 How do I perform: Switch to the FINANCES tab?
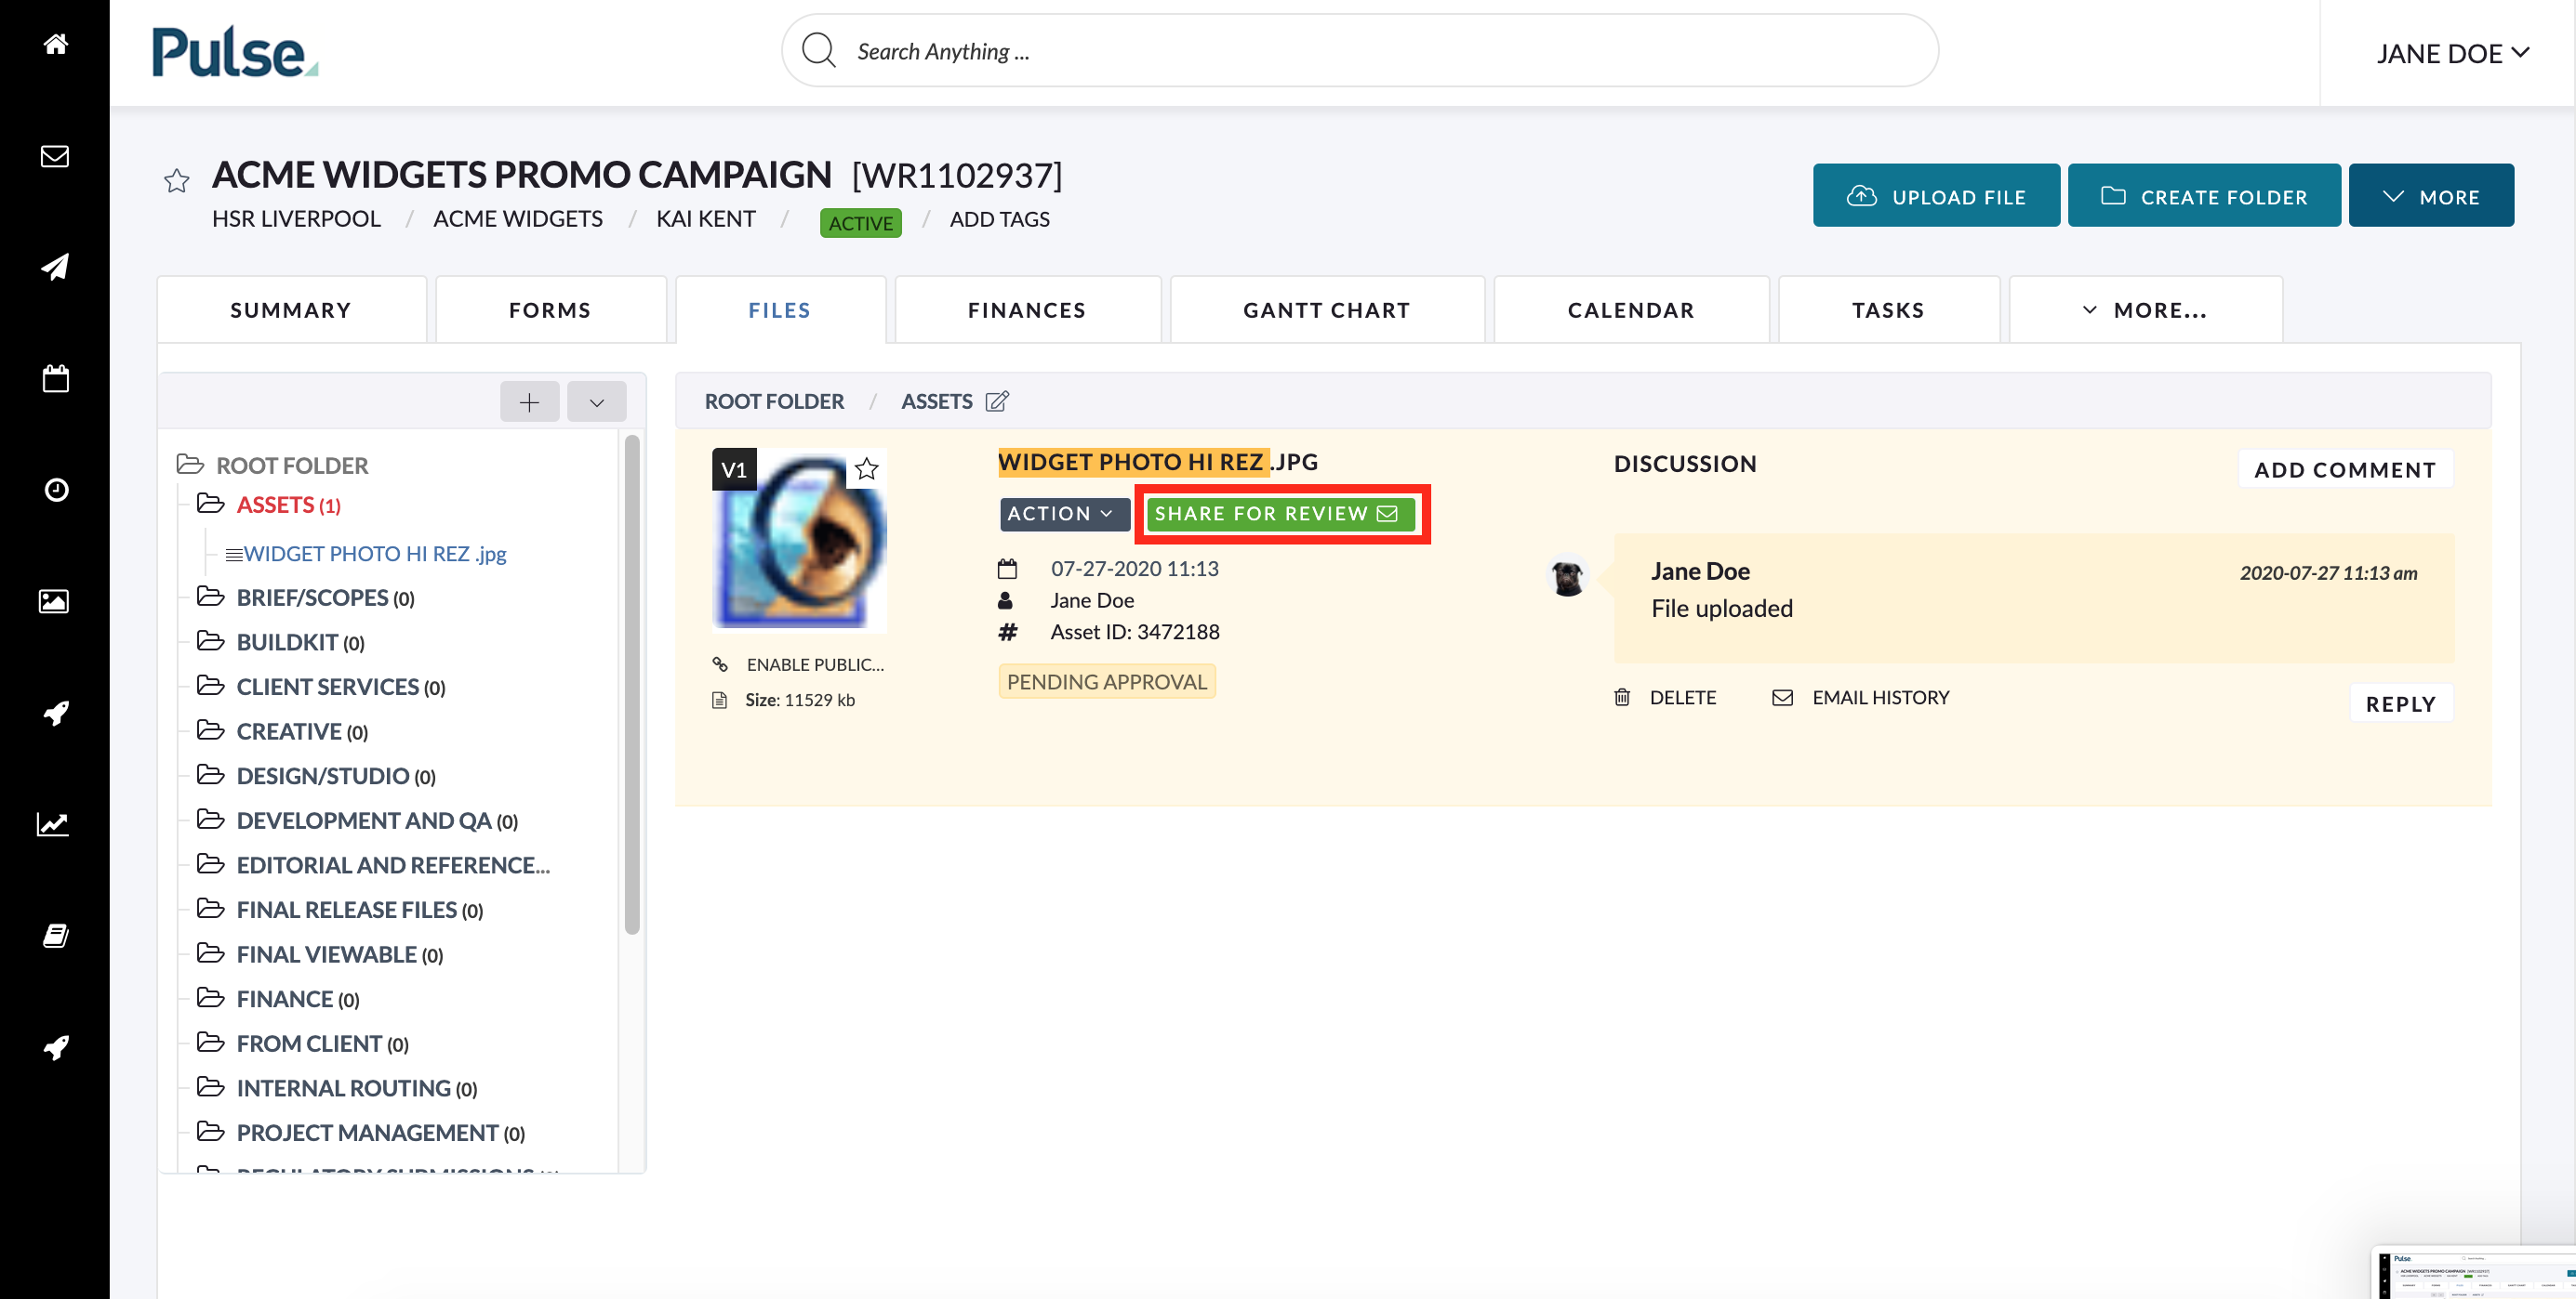[1027, 309]
